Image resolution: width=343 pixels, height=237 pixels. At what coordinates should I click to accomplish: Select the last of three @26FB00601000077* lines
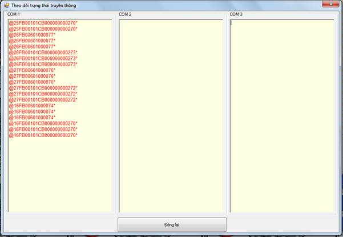[32, 47]
